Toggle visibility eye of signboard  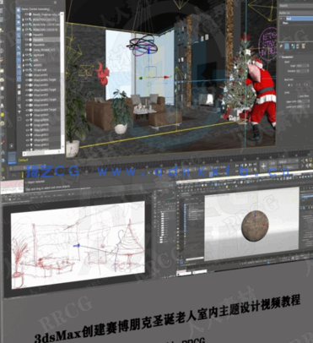[27, 55]
